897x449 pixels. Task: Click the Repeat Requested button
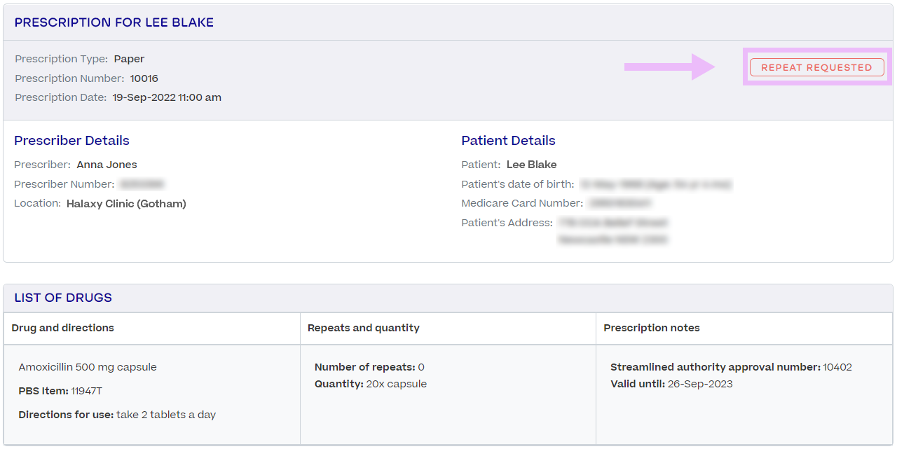(x=816, y=67)
